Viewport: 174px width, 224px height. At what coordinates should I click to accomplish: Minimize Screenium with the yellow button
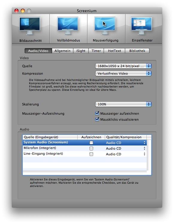click(23, 11)
